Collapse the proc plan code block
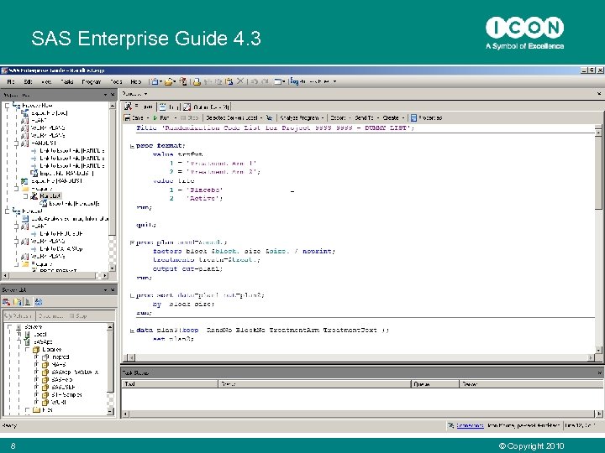Viewport: 605px width, 453px height. pos(132,242)
